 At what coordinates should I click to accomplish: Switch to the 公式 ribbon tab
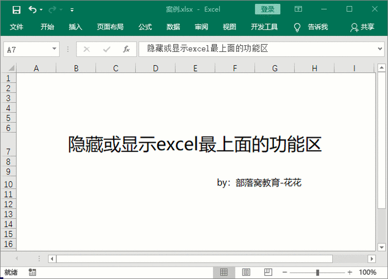[145, 27]
